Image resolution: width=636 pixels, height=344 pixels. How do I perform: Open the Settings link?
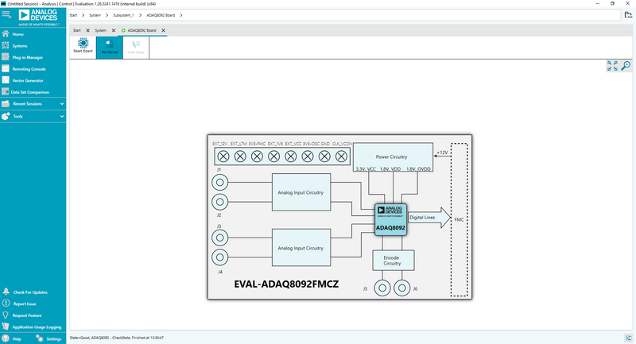[x=53, y=338]
